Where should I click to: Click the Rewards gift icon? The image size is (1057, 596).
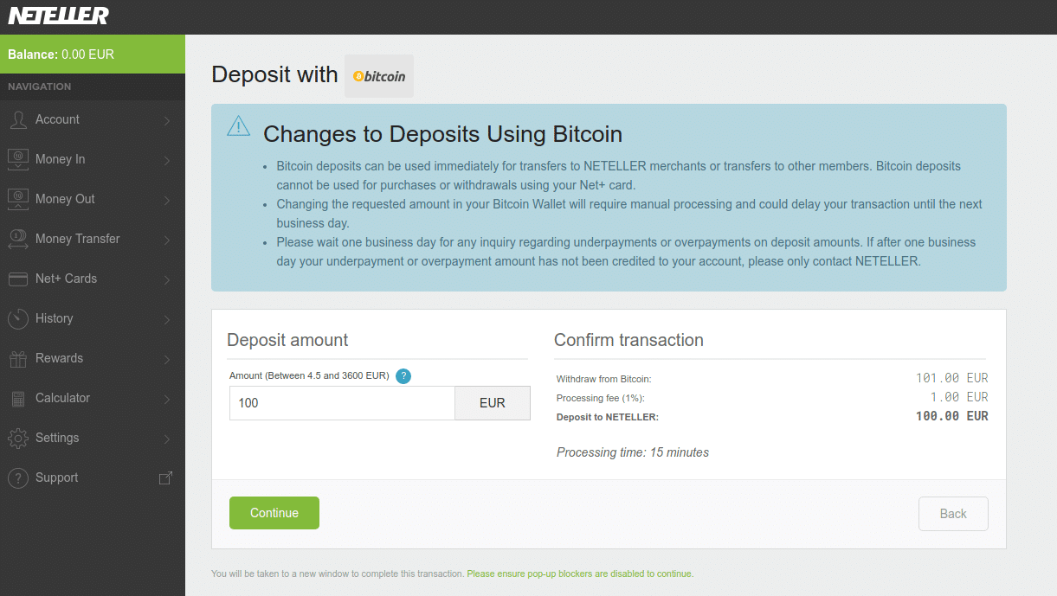[18, 358]
